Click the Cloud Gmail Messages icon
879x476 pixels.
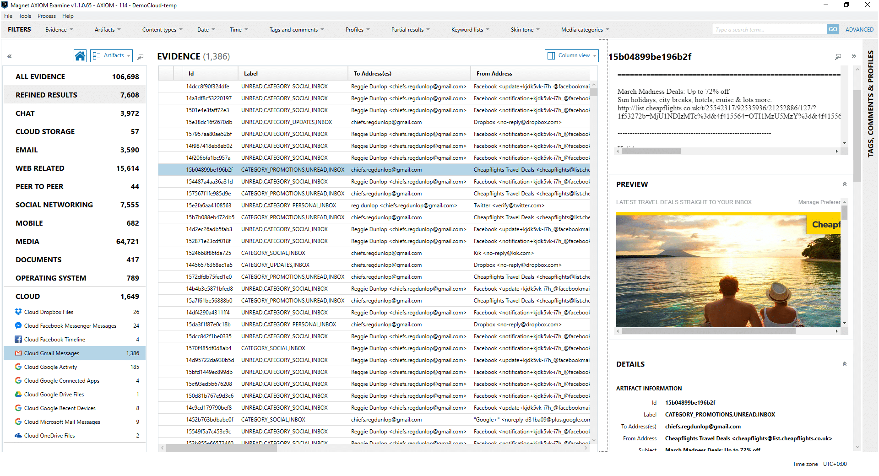coord(18,353)
